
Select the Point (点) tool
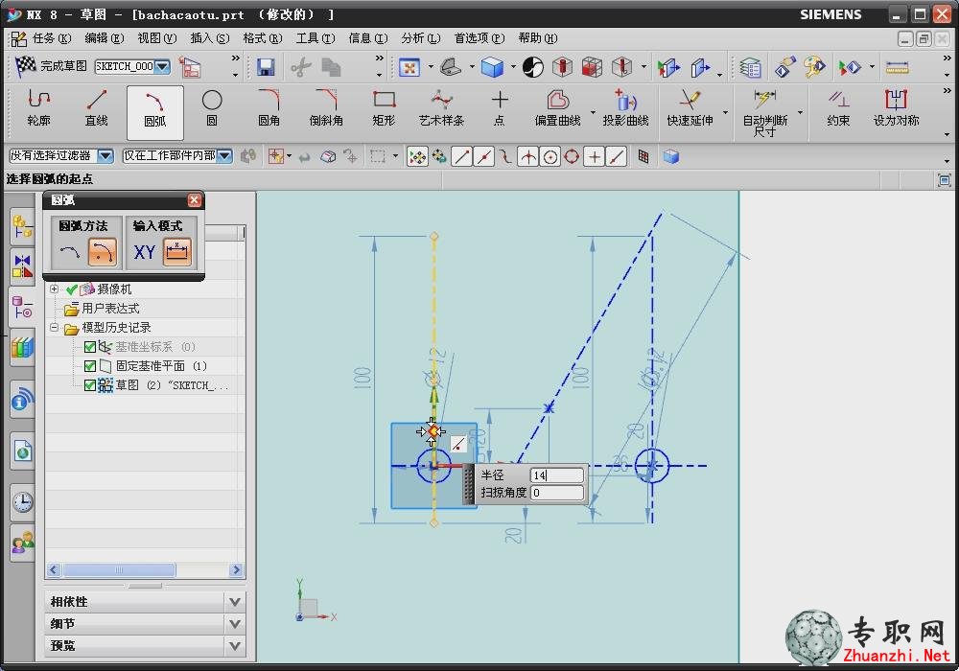(x=499, y=108)
